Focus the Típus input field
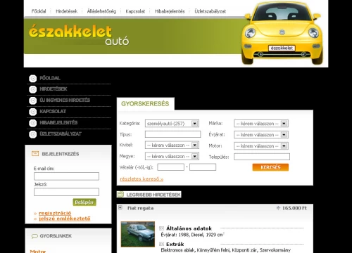The height and width of the screenshot is (253, 352). [172, 134]
